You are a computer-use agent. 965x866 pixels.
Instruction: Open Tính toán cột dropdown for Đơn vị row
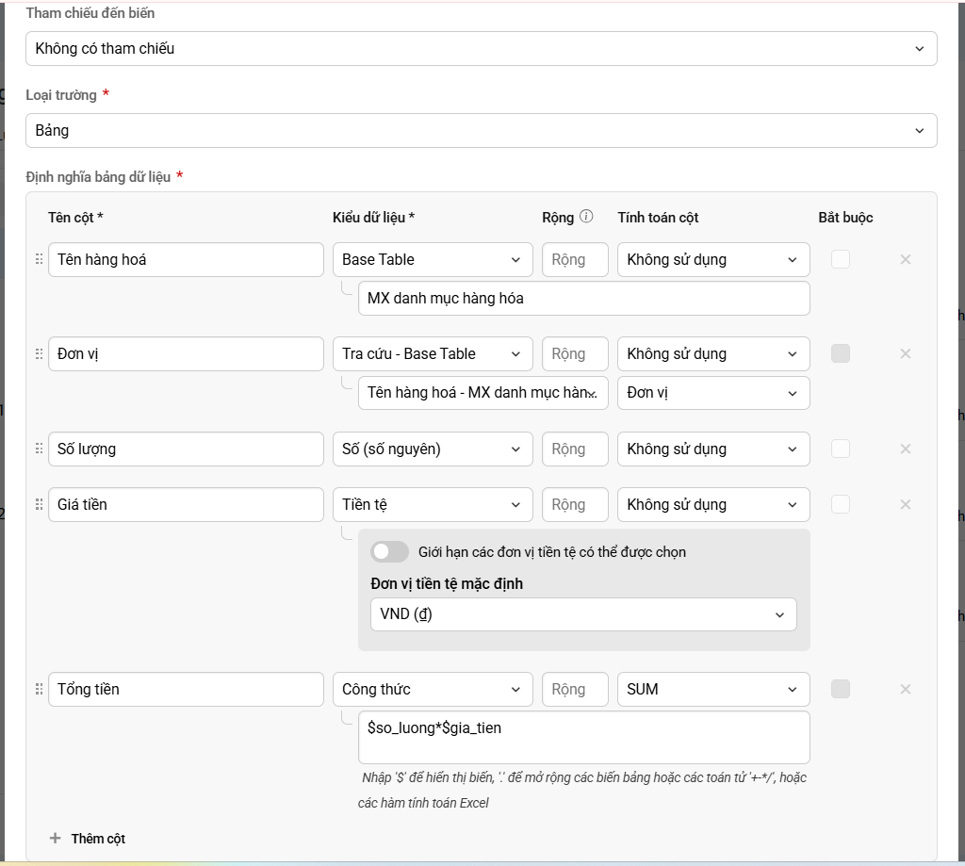tap(713, 353)
